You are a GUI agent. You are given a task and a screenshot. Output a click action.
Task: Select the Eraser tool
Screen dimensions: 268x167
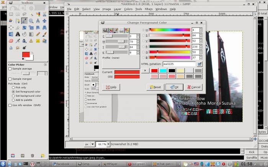[x=11, y=41]
